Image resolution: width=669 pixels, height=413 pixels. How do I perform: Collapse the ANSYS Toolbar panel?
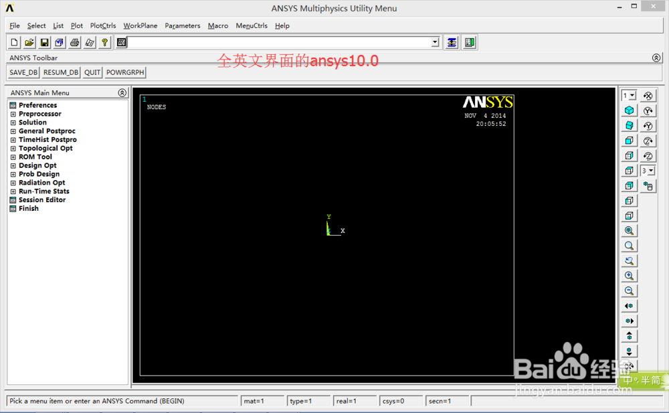[x=656, y=58]
